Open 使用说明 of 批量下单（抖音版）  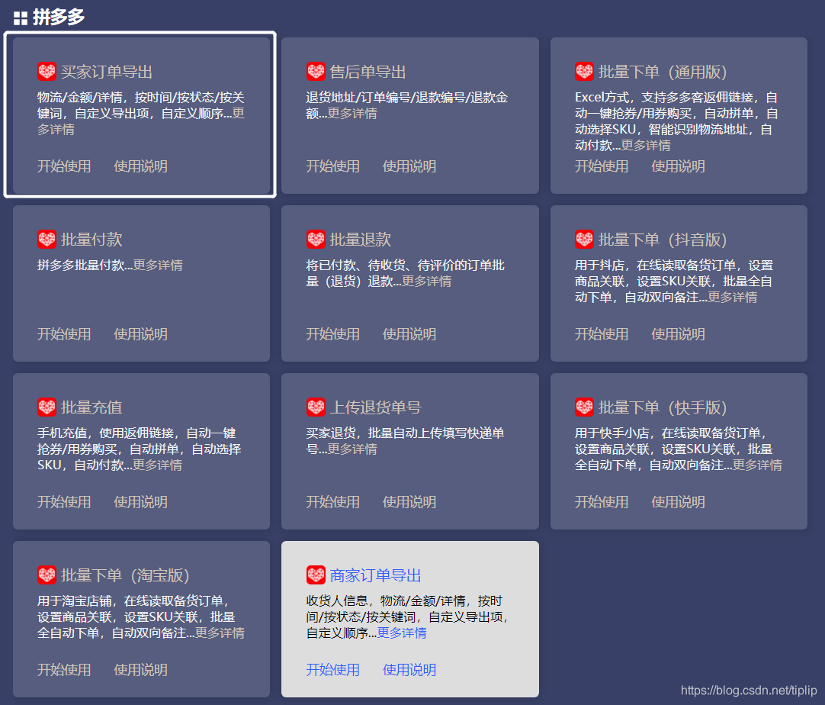point(678,334)
